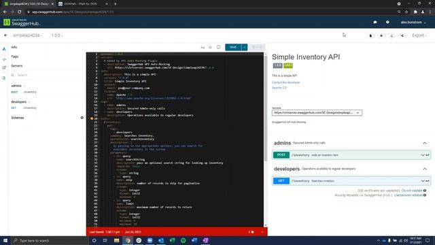Open the Apache 2.0 license link
The image size is (435, 245).
tap(279, 88)
